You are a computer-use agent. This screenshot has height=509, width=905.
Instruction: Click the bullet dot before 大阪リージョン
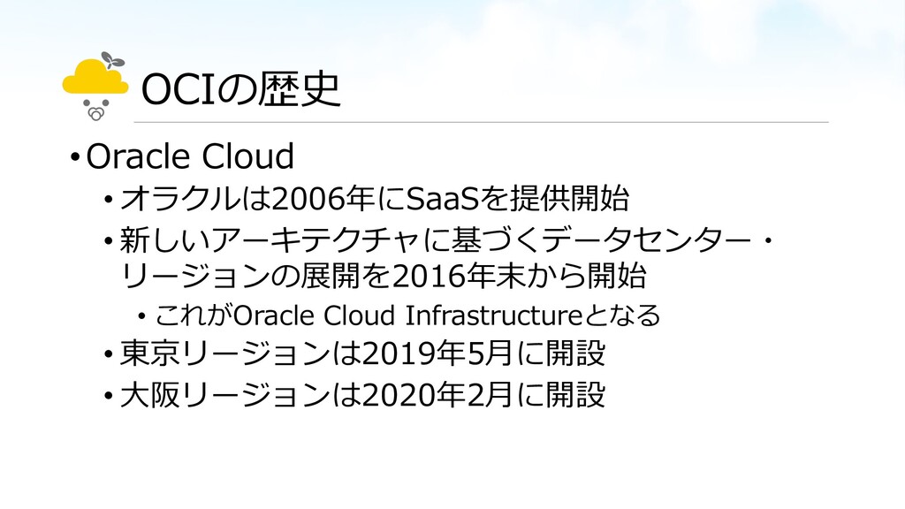pyautogui.click(x=108, y=396)
